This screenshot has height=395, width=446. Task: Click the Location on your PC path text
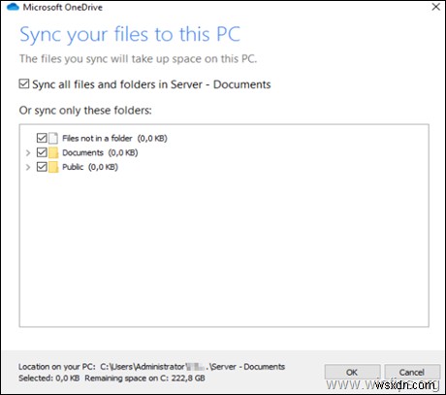[151, 367]
